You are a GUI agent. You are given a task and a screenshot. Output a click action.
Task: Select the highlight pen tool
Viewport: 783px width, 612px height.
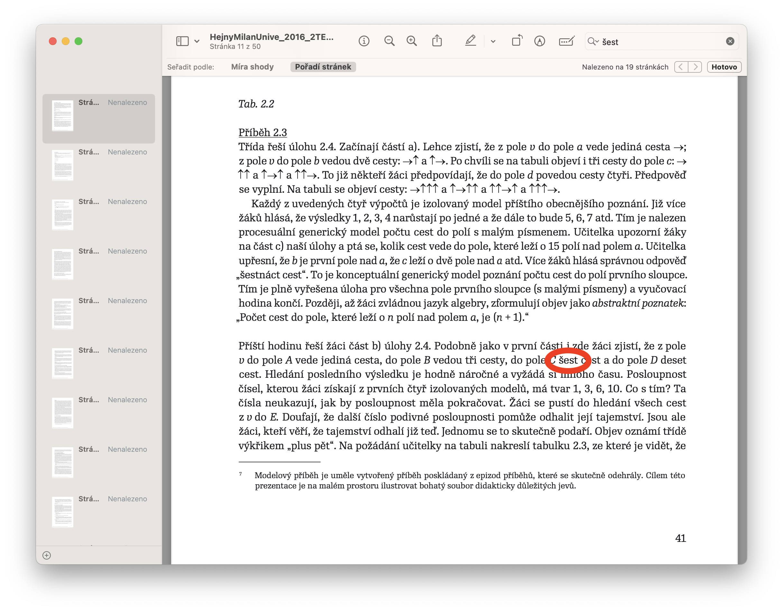(x=470, y=41)
